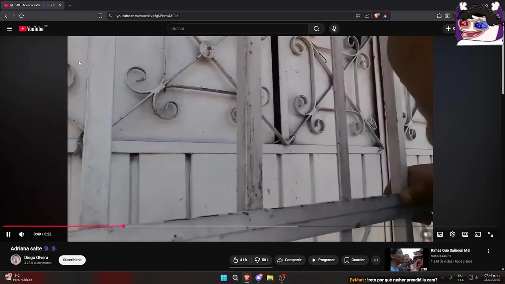Image resolution: width=505 pixels, height=284 pixels.
Task: Open the Rimas Que Salieron Mal title link
Action: (451, 250)
